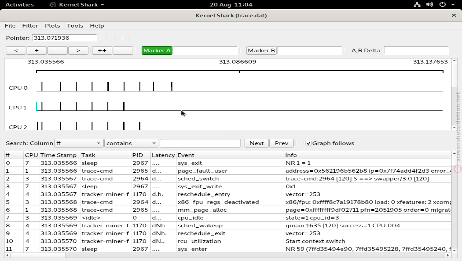Open the File menu
The width and height of the screenshot is (462, 261).
tap(10, 26)
